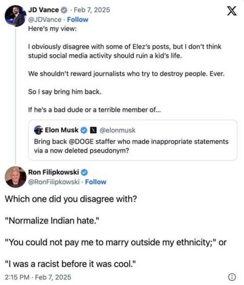Screen dimensions: 244x285
Task: Click JD Vance's verified badge
Action: 64,10
